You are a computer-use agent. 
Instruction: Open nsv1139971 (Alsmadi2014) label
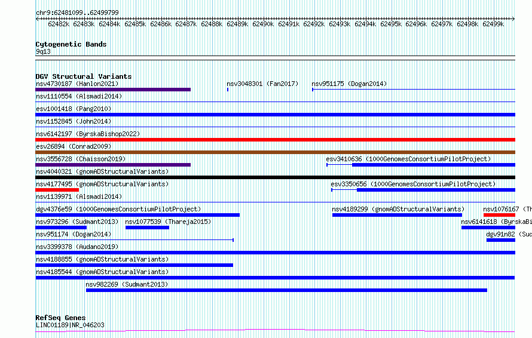pos(79,196)
